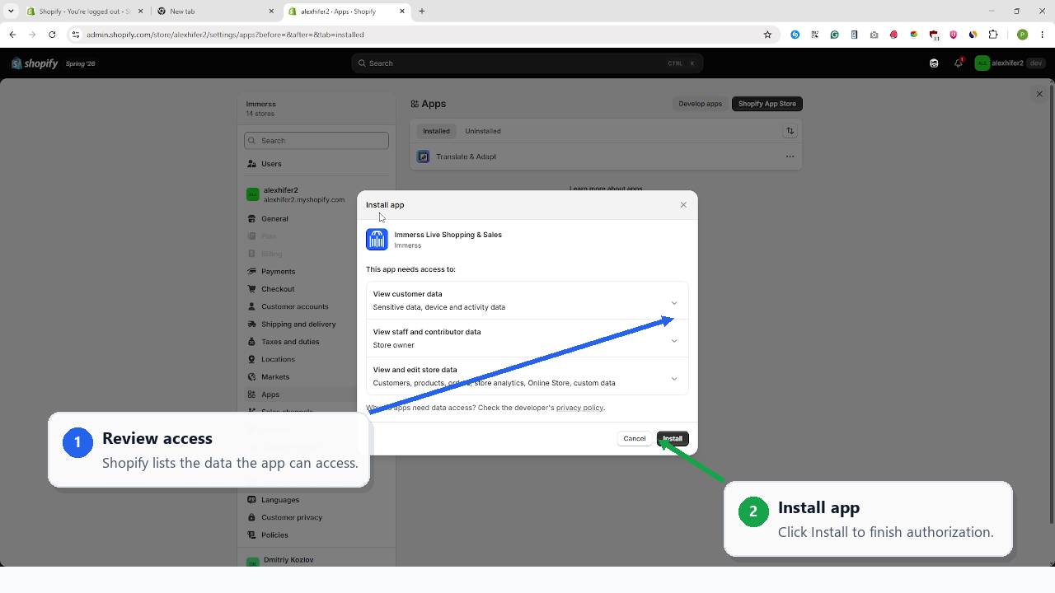Click the Immerss app icon in dialog
The width and height of the screenshot is (1055, 593).
pos(377,240)
